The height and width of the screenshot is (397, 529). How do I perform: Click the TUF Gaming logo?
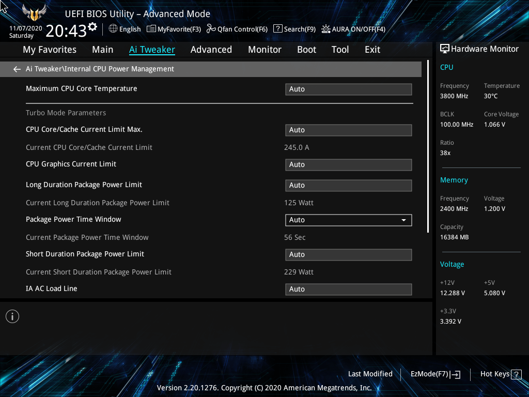click(34, 13)
